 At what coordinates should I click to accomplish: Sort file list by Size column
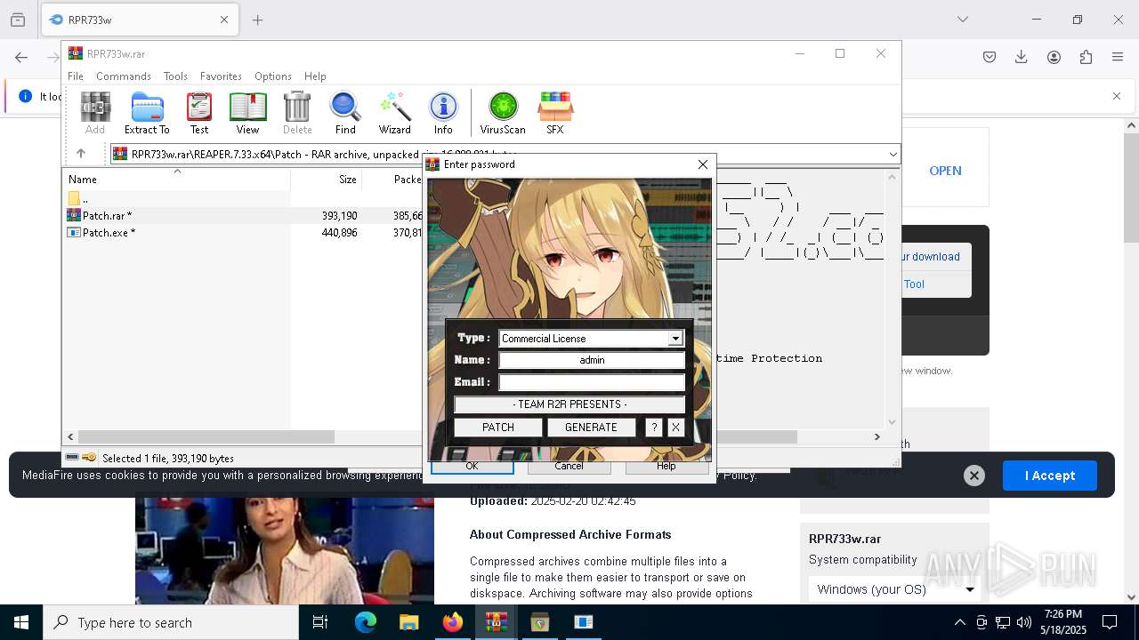coord(327,180)
